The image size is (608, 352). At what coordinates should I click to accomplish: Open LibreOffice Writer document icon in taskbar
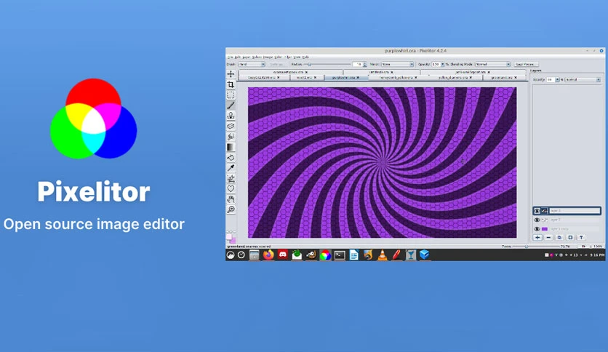353,255
